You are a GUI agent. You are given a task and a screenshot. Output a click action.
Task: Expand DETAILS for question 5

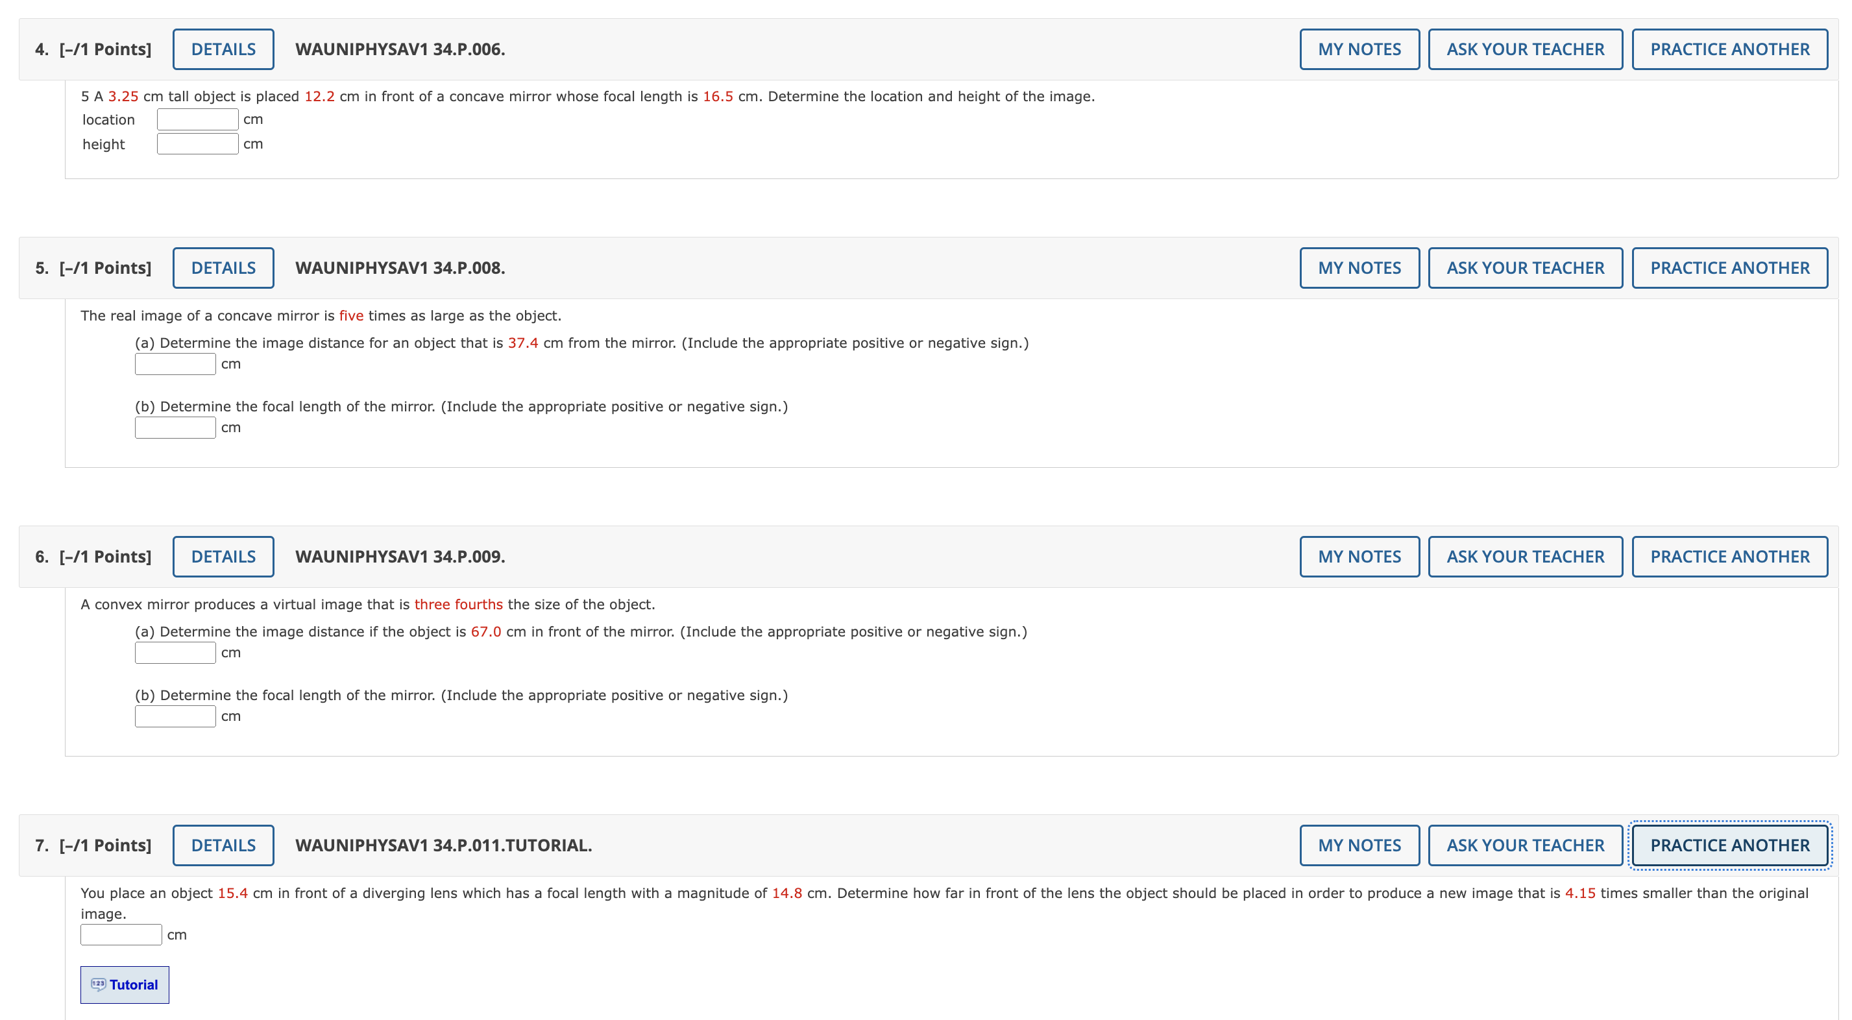223,267
